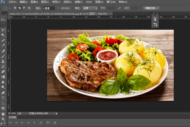Select the Zoom magnifier tool
The height and width of the screenshot is (127, 190).
(x=3, y=119)
